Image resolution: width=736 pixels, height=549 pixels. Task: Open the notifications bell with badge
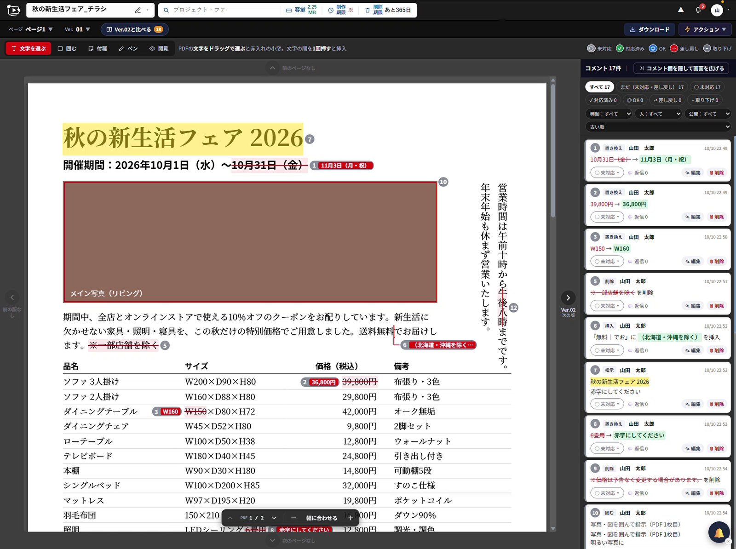[x=698, y=10]
